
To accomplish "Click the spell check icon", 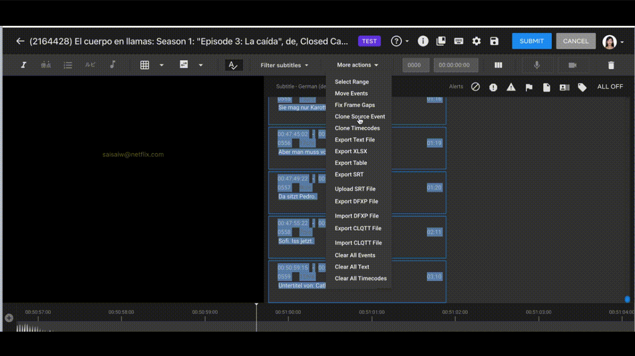I will coord(233,65).
